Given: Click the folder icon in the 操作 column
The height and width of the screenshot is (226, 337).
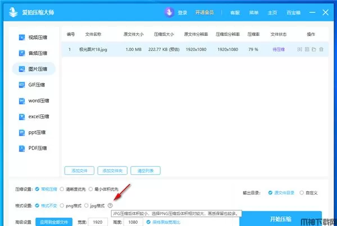Looking at the screenshot, I should (314, 49).
